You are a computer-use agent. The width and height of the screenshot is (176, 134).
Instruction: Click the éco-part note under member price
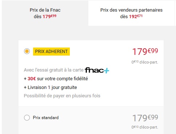pos(145,62)
